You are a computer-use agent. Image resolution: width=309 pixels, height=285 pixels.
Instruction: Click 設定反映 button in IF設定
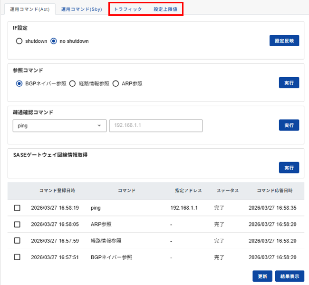point(284,41)
